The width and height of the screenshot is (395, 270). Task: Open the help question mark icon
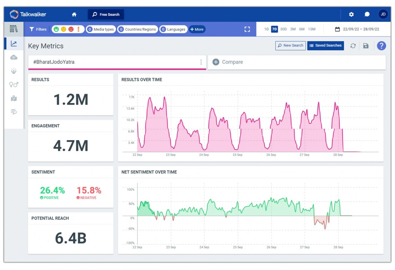click(x=381, y=46)
